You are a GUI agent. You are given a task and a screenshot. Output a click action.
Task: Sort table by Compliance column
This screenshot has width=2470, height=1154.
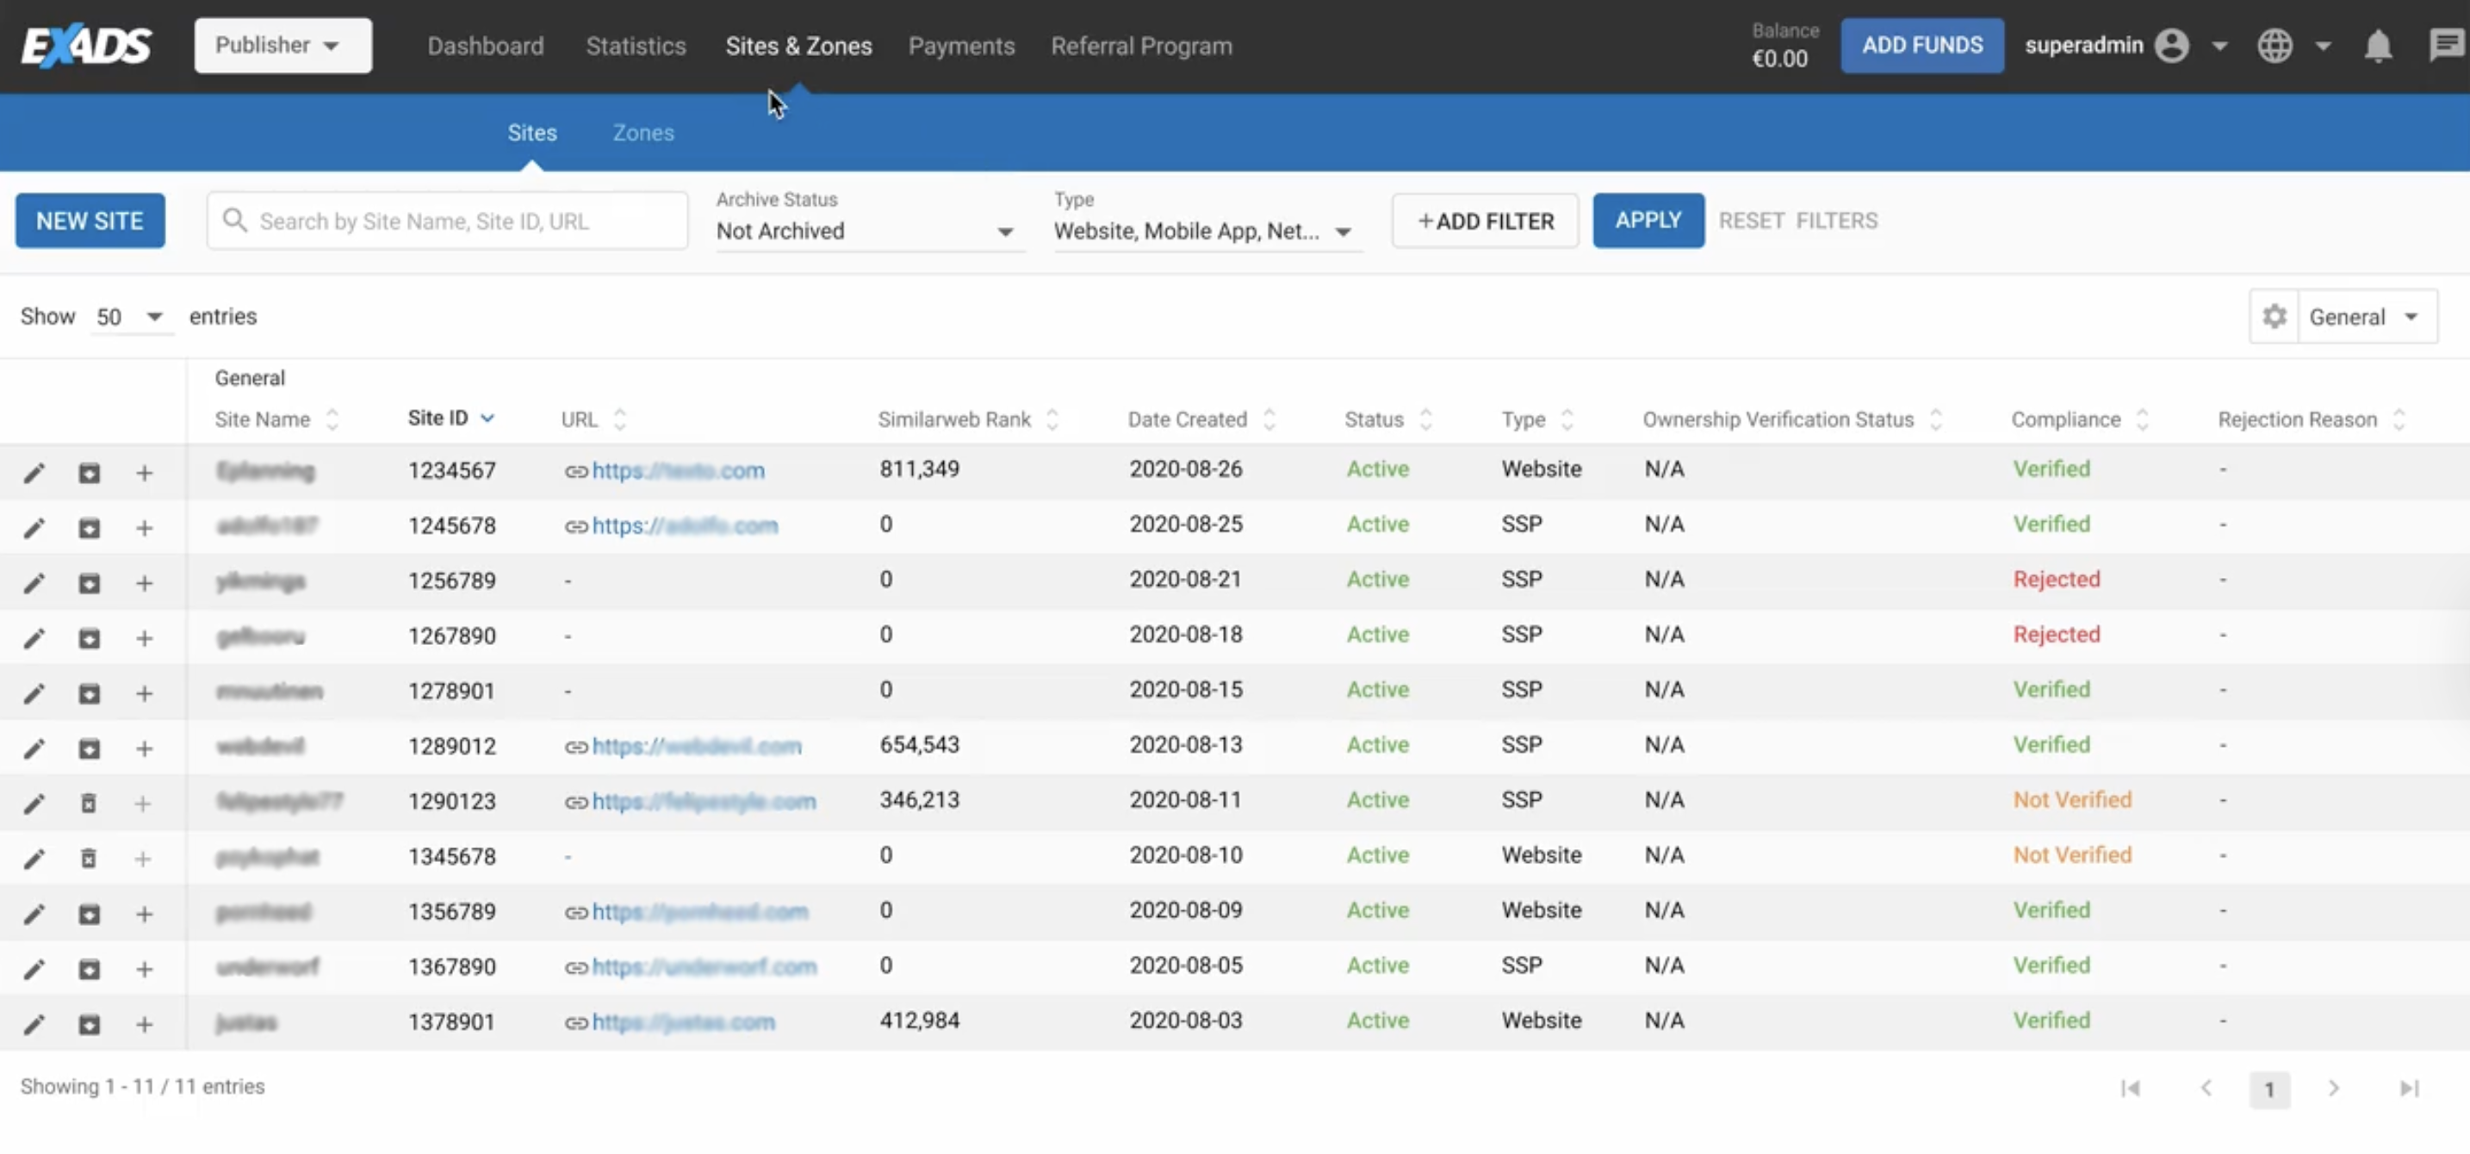[x=2080, y=419]
